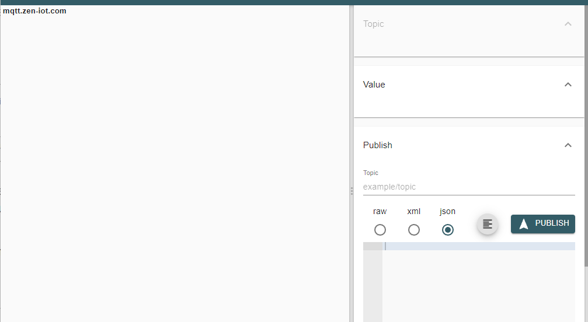Click the pane splitter drag handle

click(352, 191)
